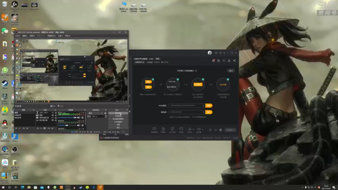338x190 pixels.
Task: Toggle visibility of the display capture source
Action: tap(52, 120)
